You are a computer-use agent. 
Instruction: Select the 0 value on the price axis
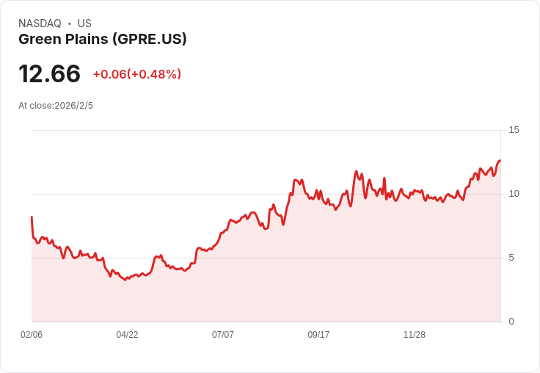pyautogui.click(x=511, y=322)
